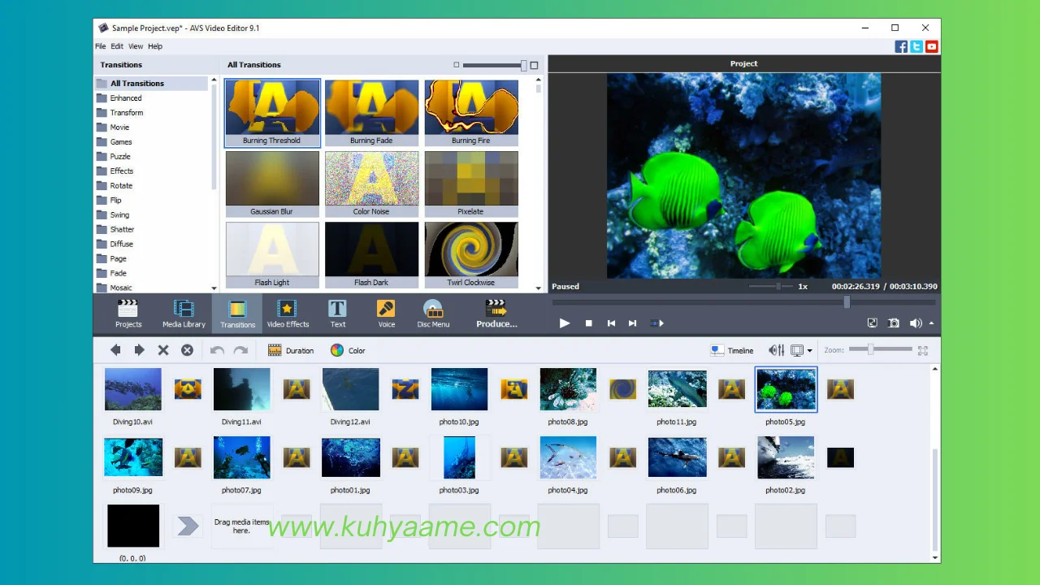This screenshot has width=1040, height=585.
Task: Select the Transitions section button
Action: tap(237, 314)
